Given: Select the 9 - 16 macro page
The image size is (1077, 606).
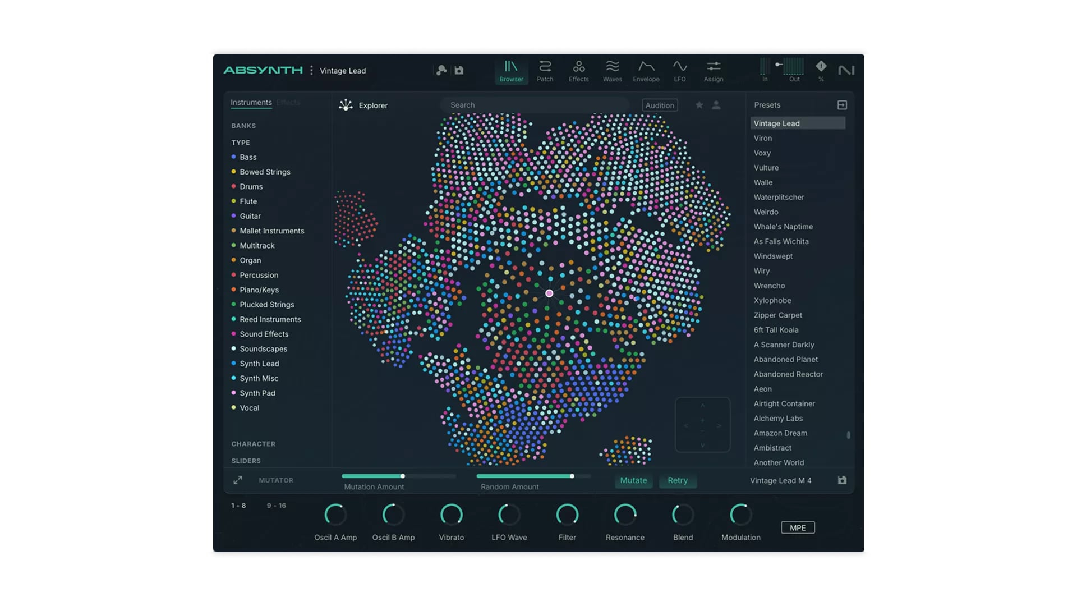Looking at the screenshot, I should click(276, 506).
